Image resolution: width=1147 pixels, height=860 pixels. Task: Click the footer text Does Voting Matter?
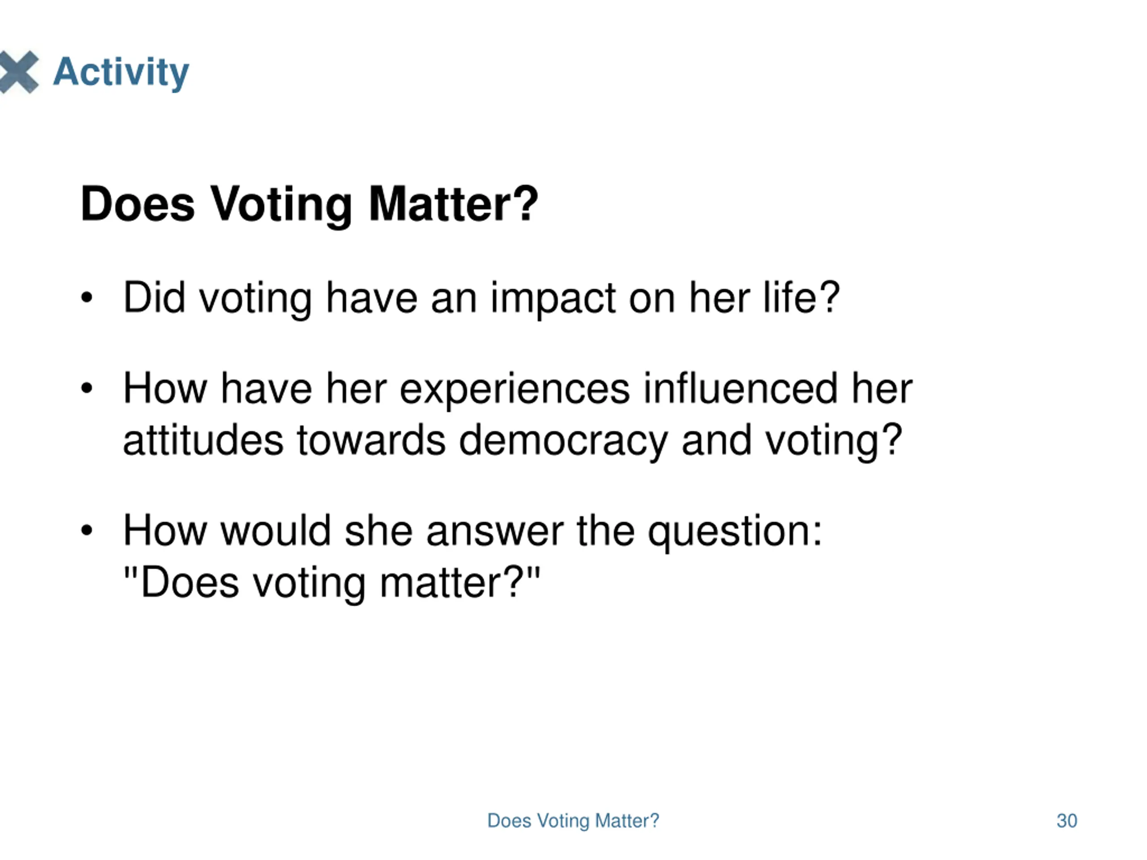click(x=573, y=821)
